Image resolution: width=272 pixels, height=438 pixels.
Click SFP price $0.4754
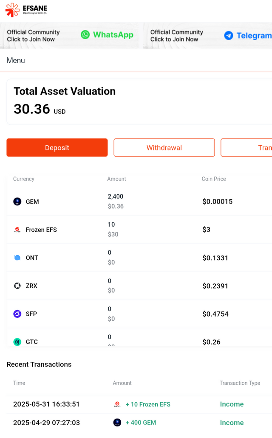(x=215, y=314)
